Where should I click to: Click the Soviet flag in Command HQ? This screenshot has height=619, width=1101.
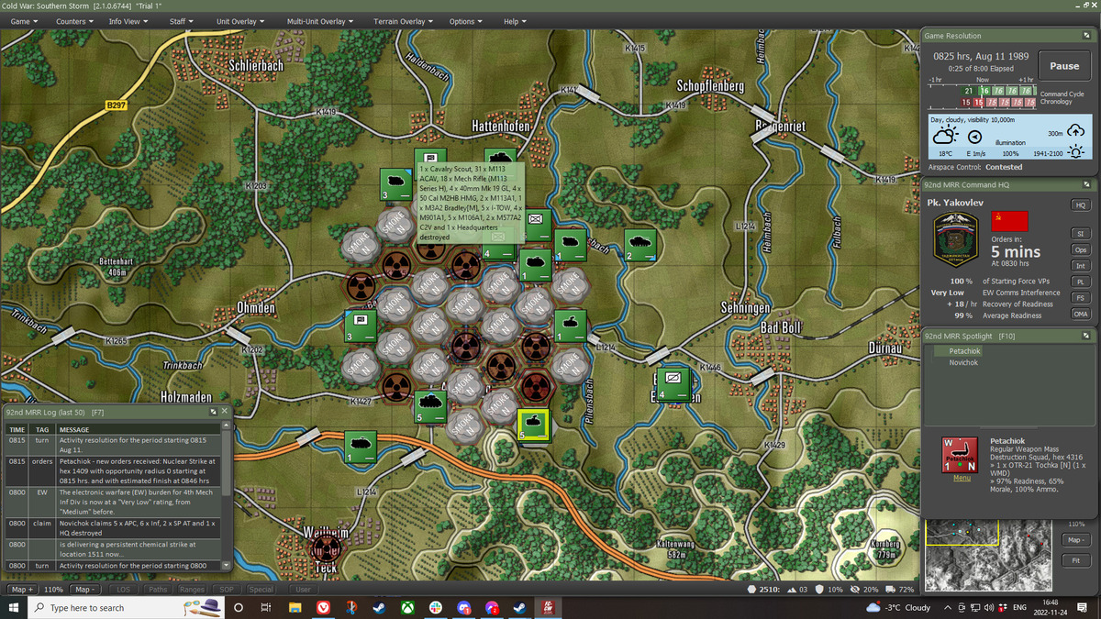pyautogui.click(x=1011, y=221)
